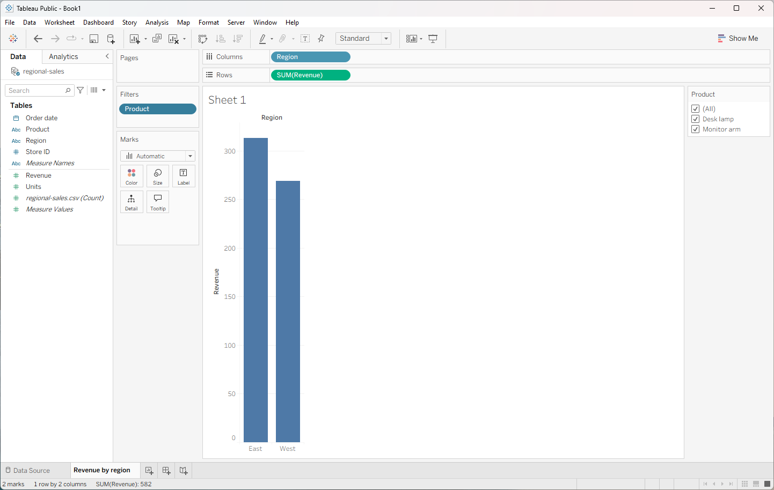Click the Tableau start page icon

pyautogui.click(x=13, y=39)
